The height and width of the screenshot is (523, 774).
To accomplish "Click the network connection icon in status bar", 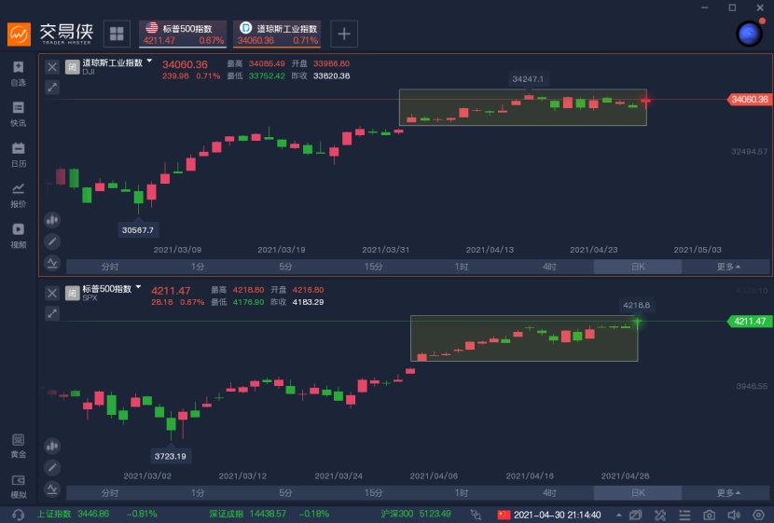I will [x=476, y=515].
